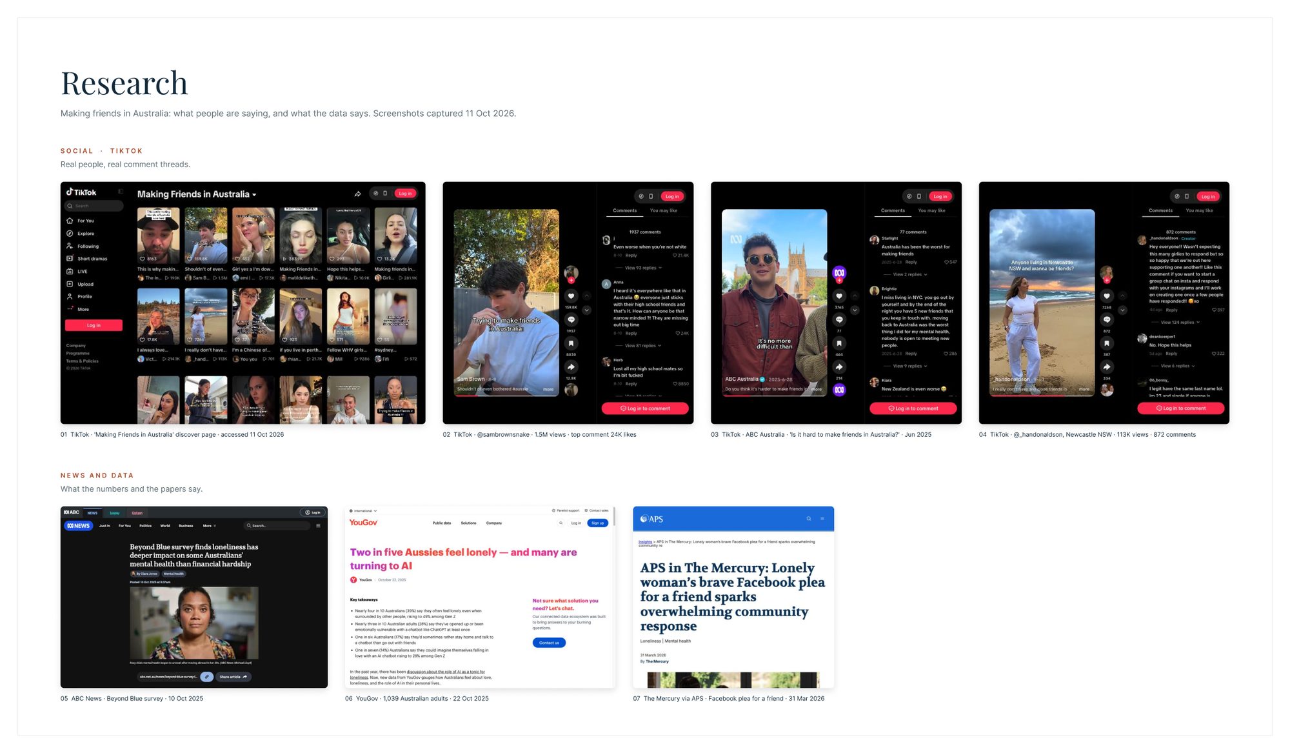Viewport: 1290px width, 753px height.
Task: Click Sign up on YouGov page
Action: (598, 523)
